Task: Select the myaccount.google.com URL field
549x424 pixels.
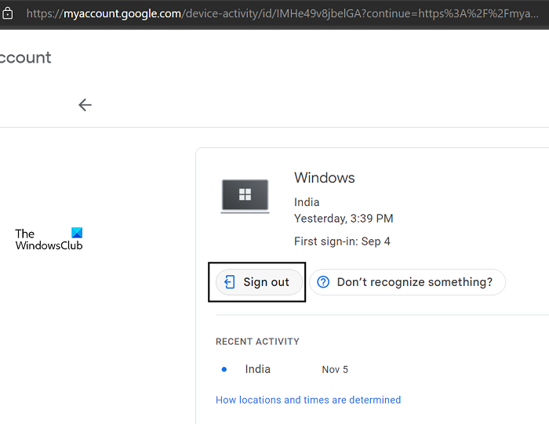Action: pyautogui.click(x=282, y=13)
